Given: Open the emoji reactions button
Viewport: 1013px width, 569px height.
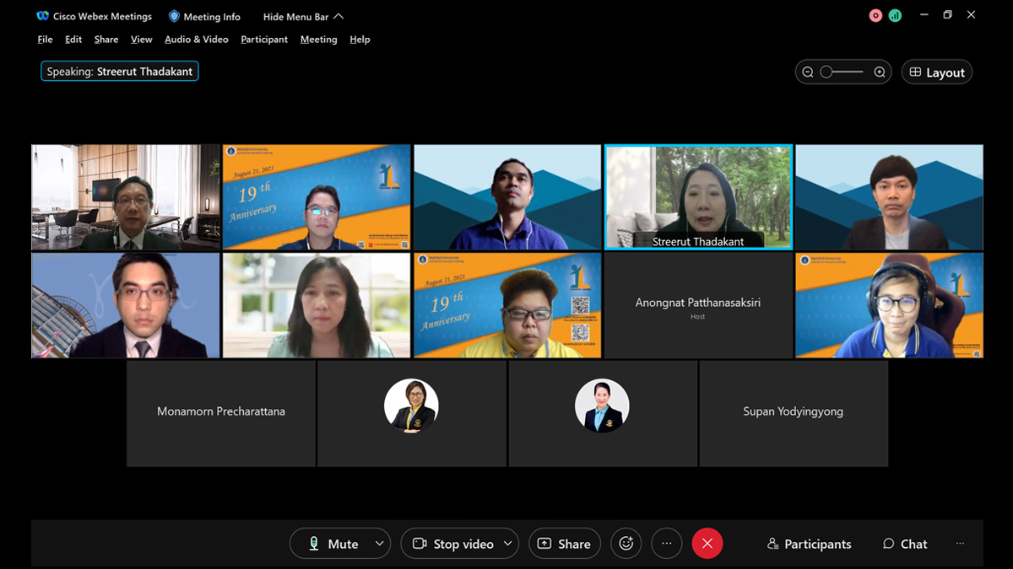Looking at the screenshot, I should (x=626, y=544).
